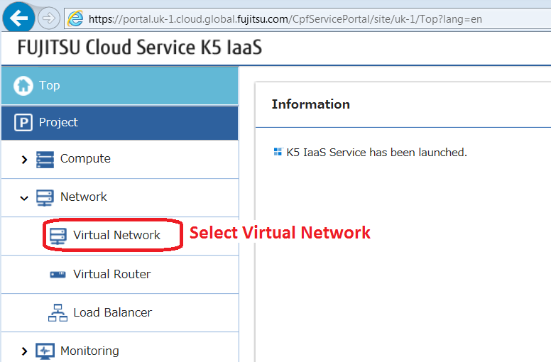Click the browser Forward arrow button
Viewport: 551px width, 362px height.
pos(49,18)
